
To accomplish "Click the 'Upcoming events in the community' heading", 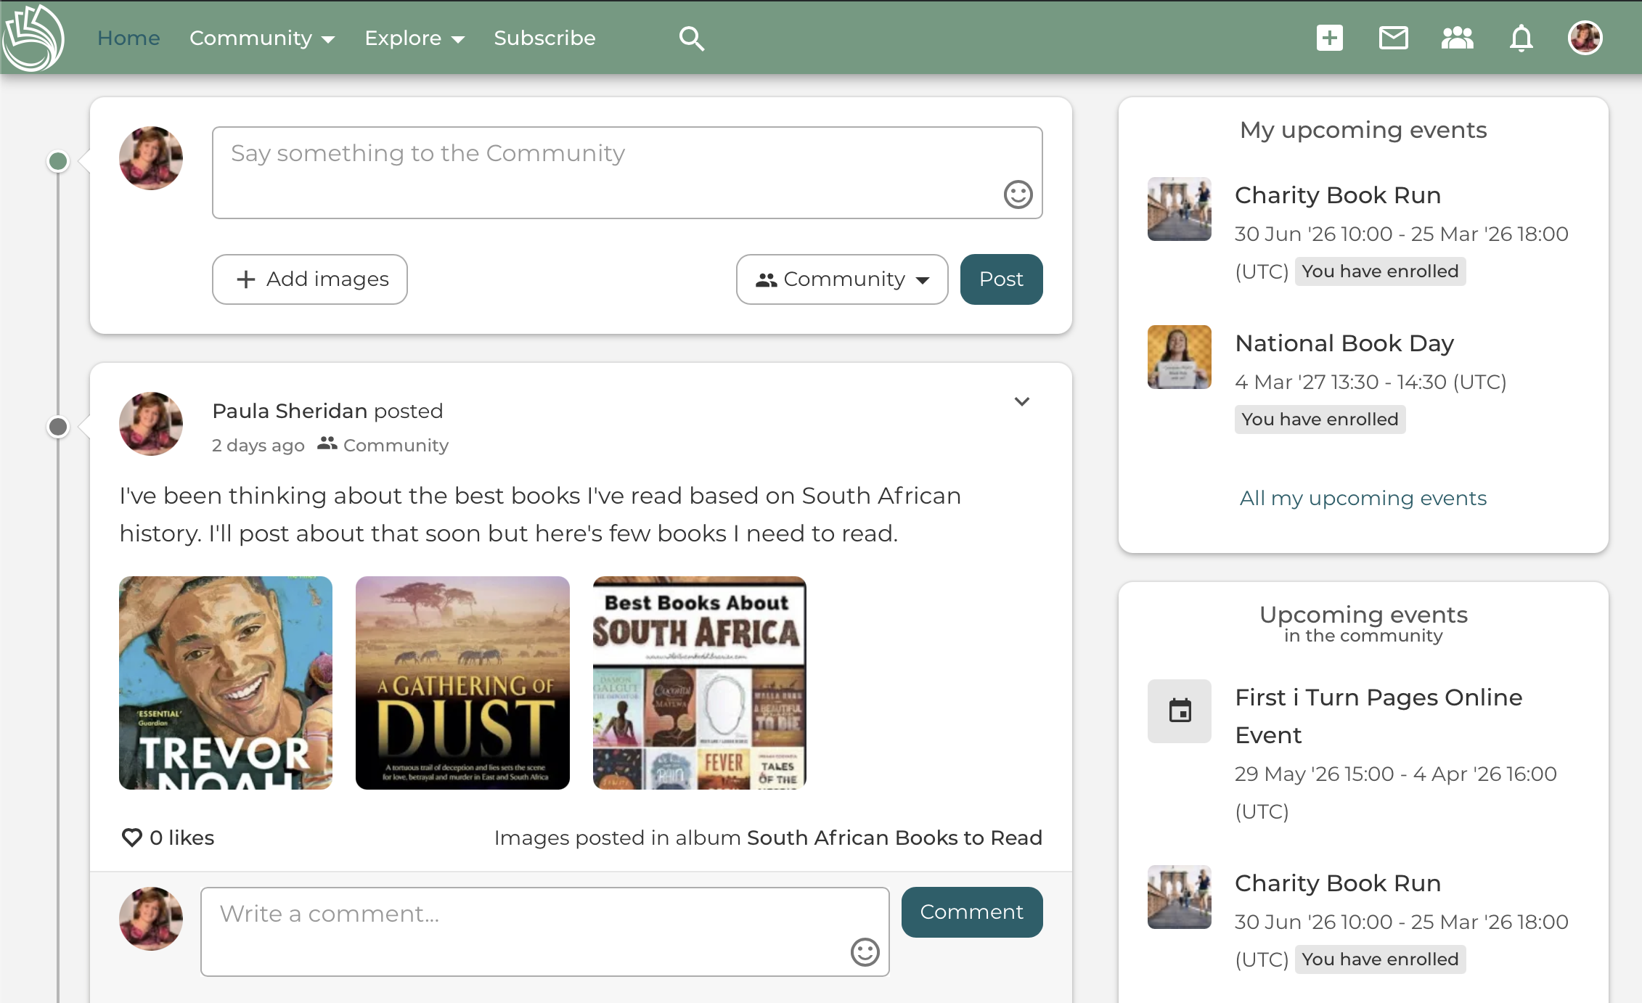I will tap(1363, 623).
